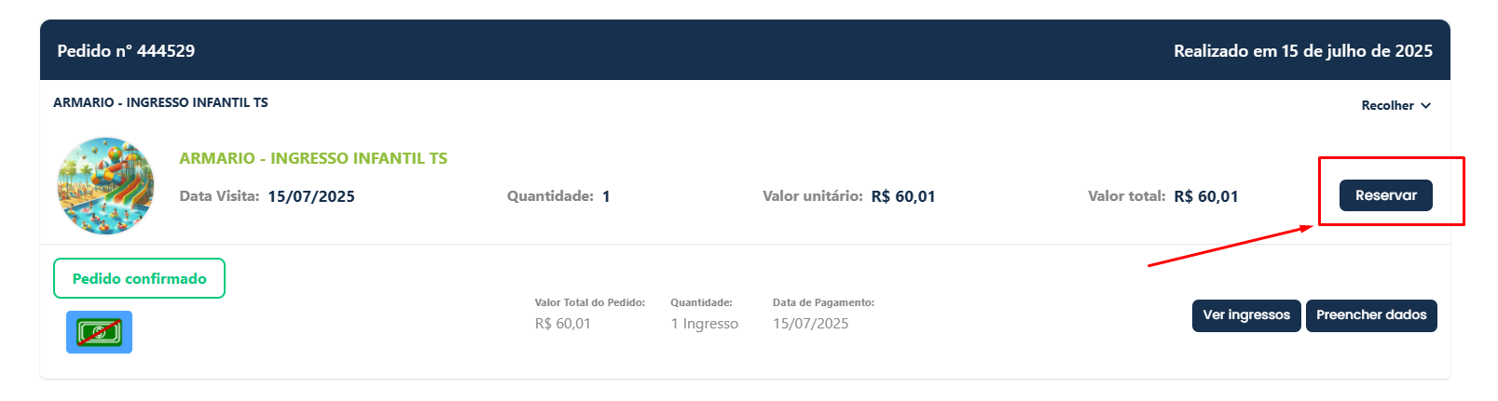Click the Pedido confirmado status badge
Viewport: 1498px width, 401px height.
[x=139, y=278]
